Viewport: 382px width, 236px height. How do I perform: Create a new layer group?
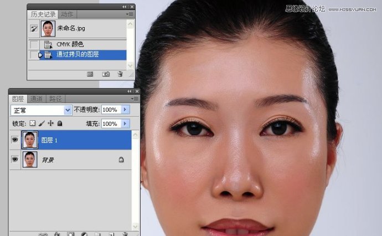(97, 234)
